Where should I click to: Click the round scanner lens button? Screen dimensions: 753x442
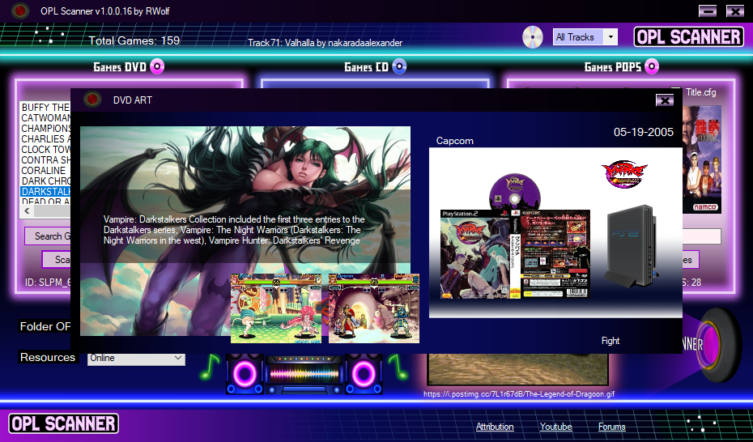pos(718,343)
